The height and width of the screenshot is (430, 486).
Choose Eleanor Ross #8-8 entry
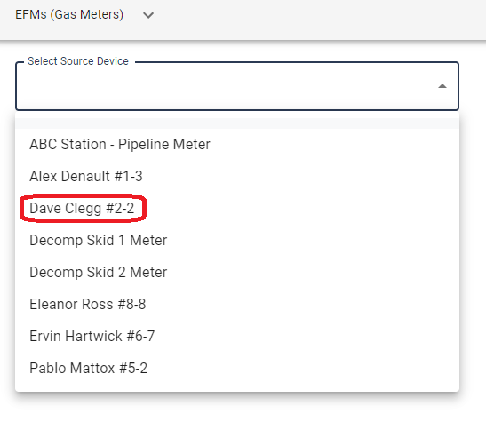pyautogui.click(x=237, y=304)
